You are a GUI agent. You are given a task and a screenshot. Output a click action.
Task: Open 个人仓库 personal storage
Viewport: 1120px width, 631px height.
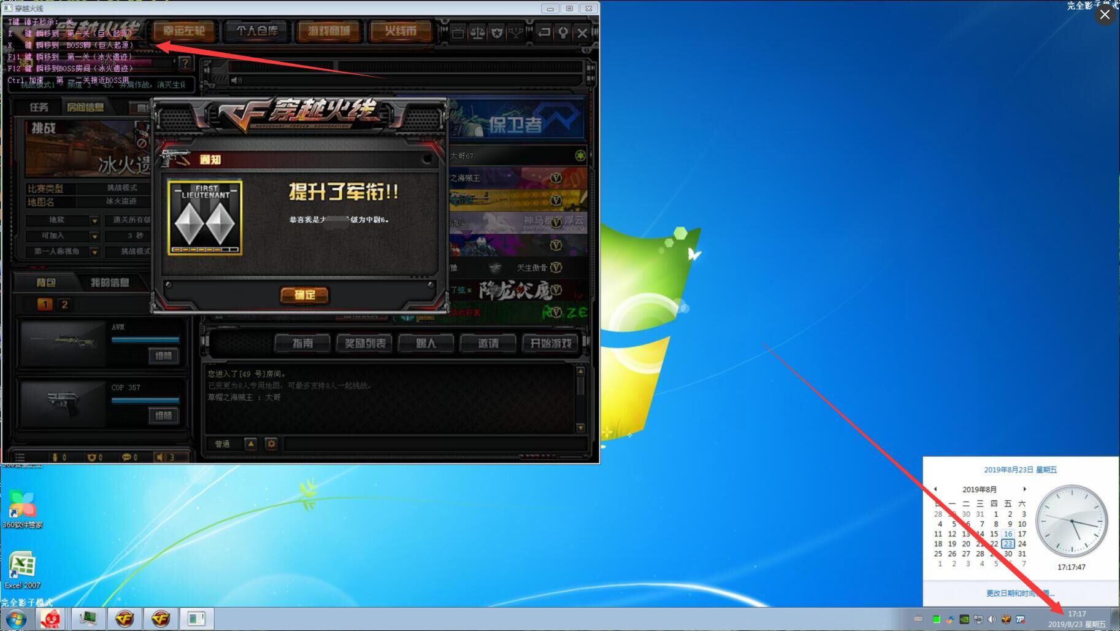click(257, 31)
